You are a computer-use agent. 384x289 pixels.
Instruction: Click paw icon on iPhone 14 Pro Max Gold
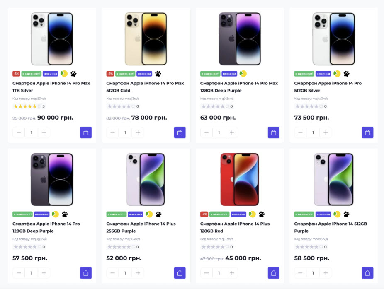click(x=158, y=74)
